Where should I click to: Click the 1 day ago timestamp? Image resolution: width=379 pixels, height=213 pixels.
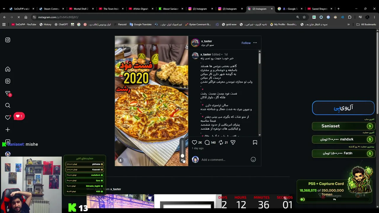point(197,148)
